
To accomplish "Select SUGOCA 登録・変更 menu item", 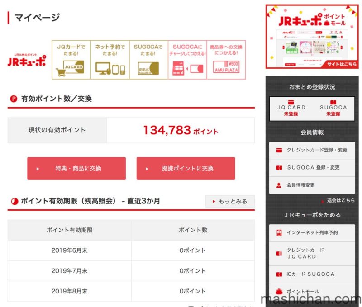I will click(x=312, y=168).
